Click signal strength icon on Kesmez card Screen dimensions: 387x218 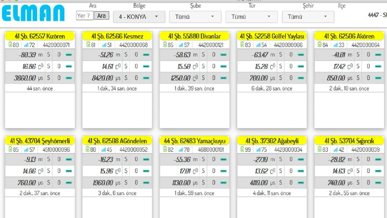[104, 45]
